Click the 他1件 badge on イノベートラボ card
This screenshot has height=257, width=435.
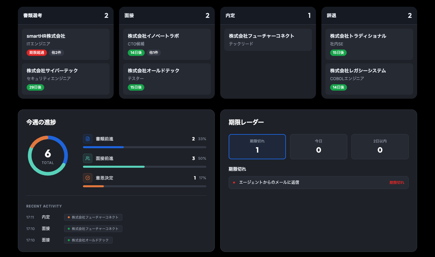153,53
